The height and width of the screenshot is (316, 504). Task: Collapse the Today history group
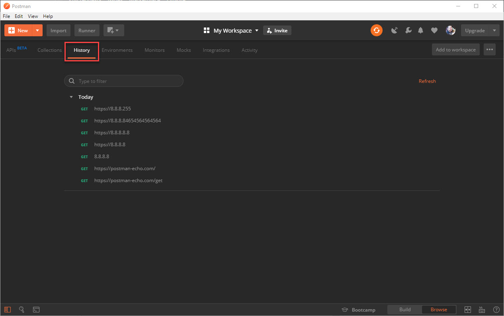click(x=71, y=97)
